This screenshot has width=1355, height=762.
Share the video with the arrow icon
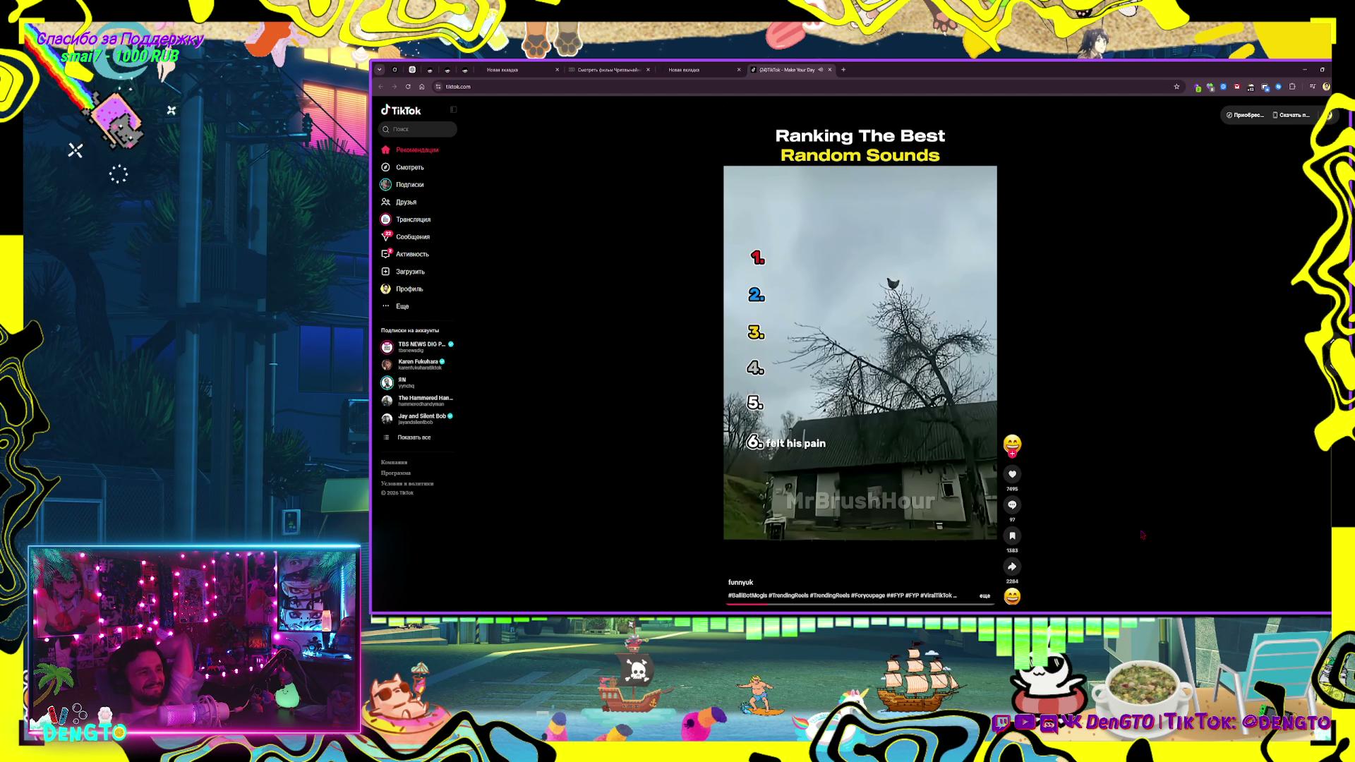1012,567
